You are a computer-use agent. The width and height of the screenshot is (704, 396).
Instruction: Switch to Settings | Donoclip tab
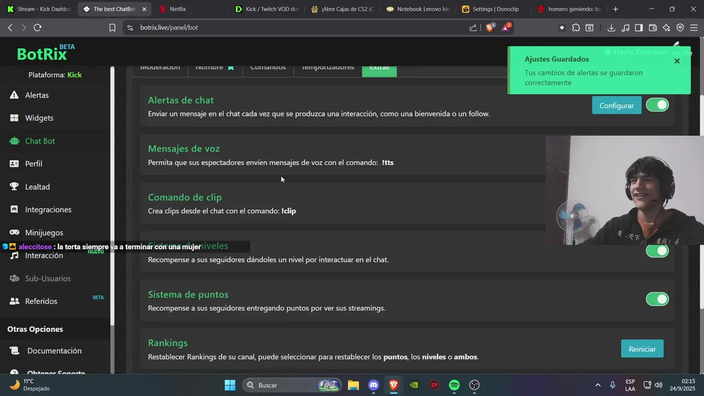(x=494, y=9)
